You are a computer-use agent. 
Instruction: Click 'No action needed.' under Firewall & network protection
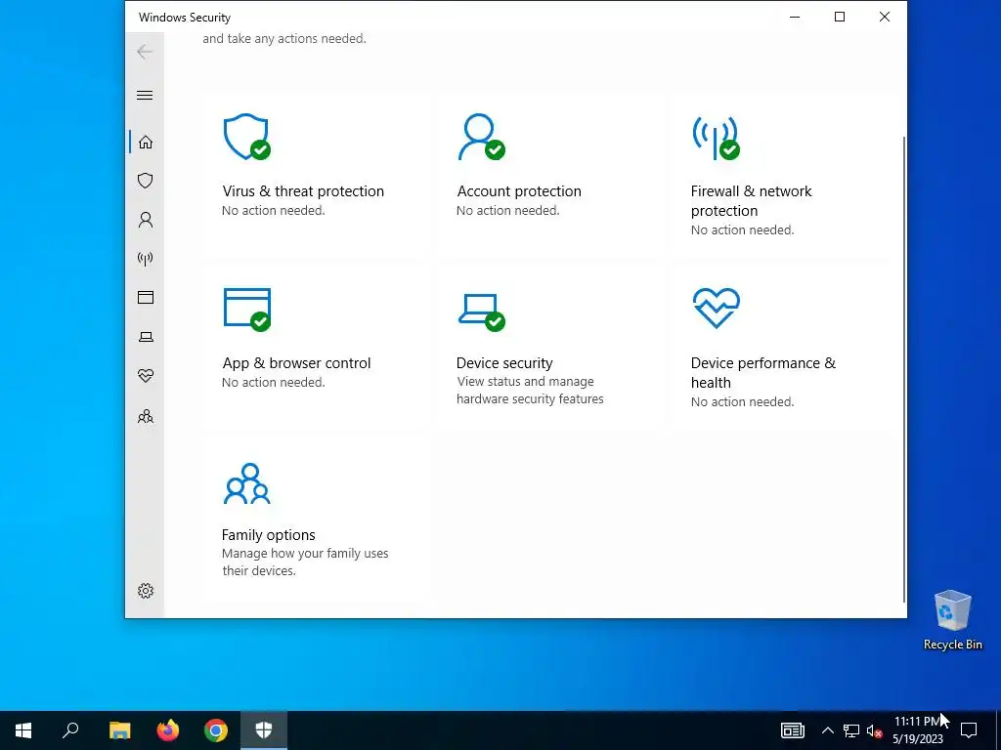[x=743, y=229]
